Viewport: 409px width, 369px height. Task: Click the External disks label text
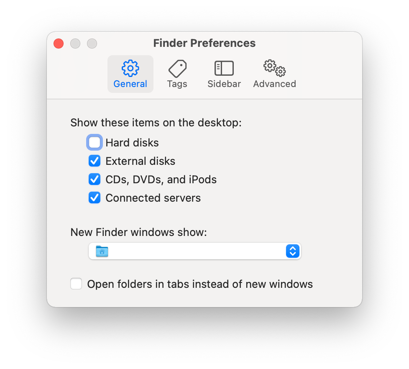pos(141,161)
